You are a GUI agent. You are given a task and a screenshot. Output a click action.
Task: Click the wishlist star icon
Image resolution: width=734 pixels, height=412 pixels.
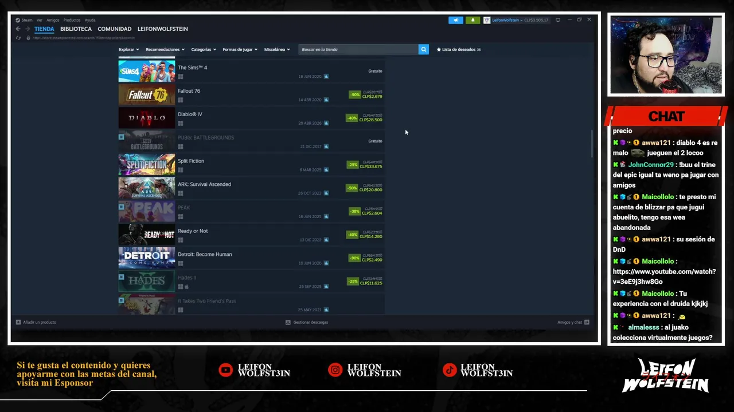tap(439, 49)
